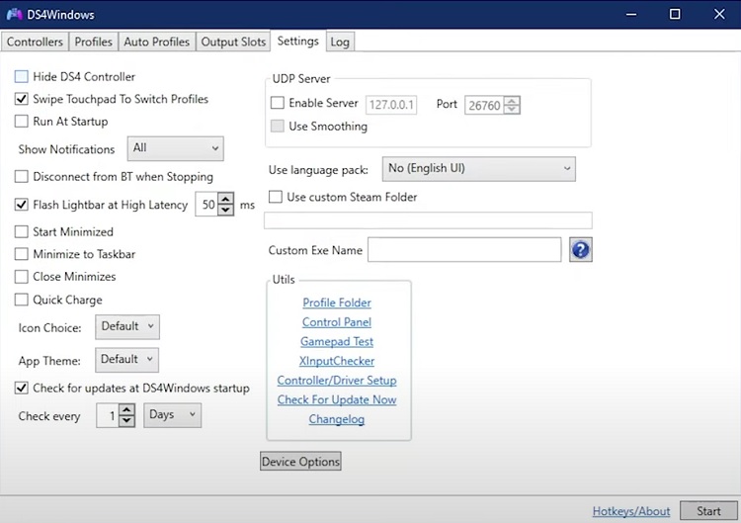View the Changelog link
The width and height of the screenshot is (741, 523).
[x=337, y=419]
